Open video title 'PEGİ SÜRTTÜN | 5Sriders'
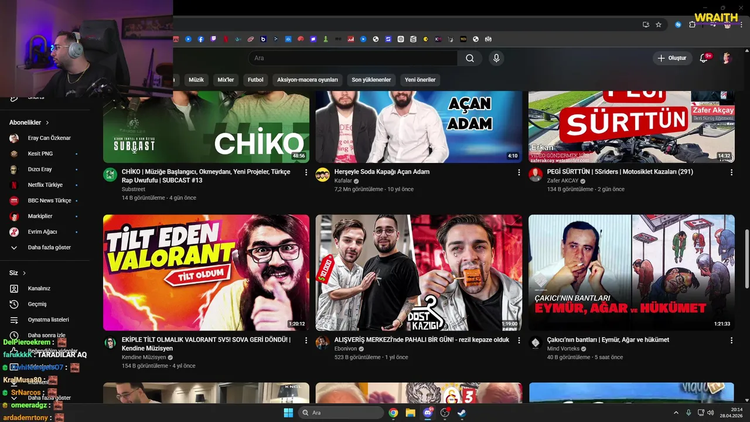This screenshot has height=422, width=750. (620, 172)
